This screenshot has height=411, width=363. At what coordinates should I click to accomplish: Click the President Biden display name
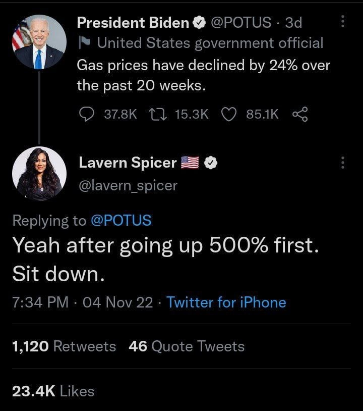[133, 23]
